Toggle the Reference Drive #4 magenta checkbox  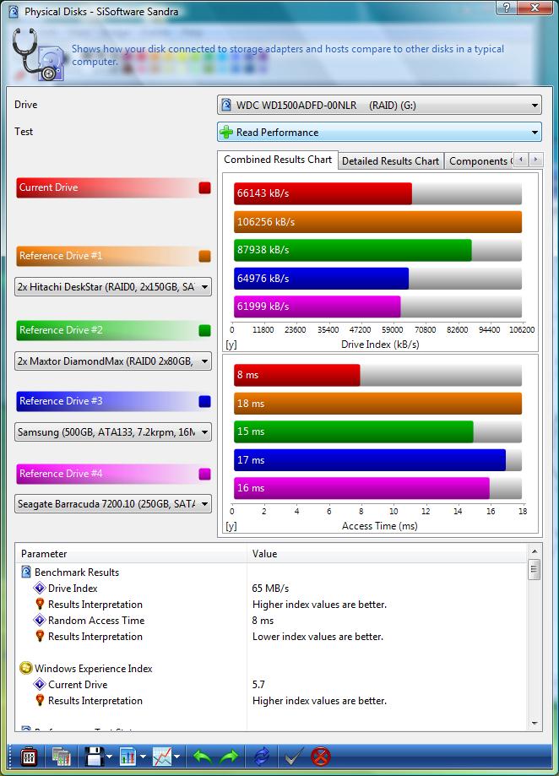pyautogui.click(x=205, y=474)
